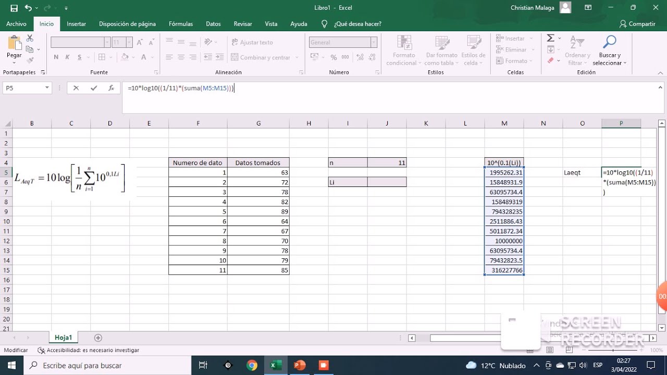This screenshot has height=375, width=667.
Task: Click the Task View taskbar icon
Action: [204, 366]
